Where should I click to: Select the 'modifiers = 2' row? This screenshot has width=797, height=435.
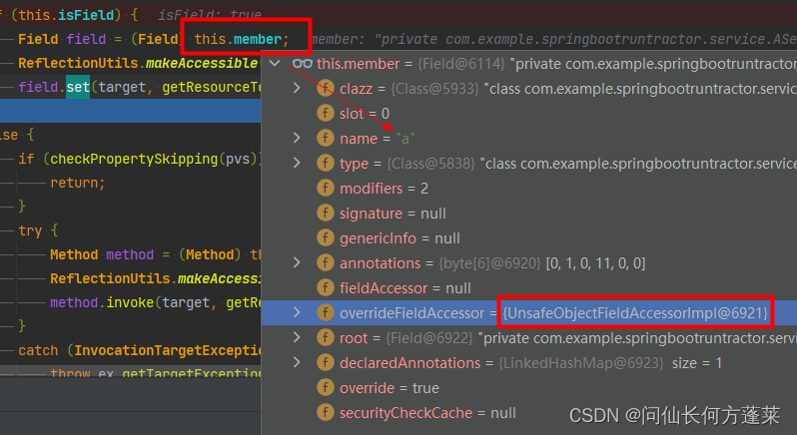[x=529, y=188]
